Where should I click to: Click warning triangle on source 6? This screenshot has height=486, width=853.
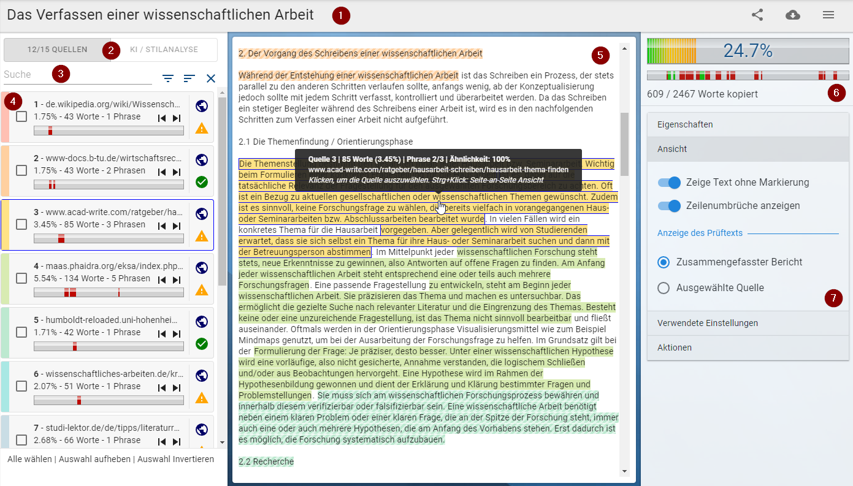pyautogui.click(x=202, y=398)
